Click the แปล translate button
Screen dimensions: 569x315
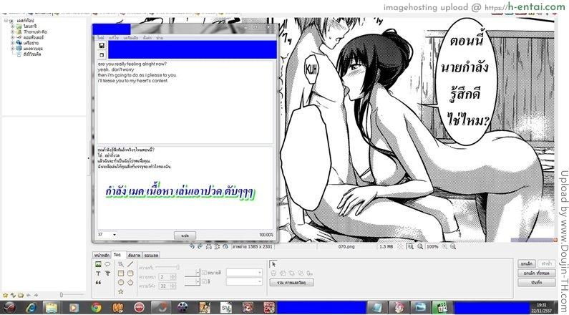coord(184,235)
